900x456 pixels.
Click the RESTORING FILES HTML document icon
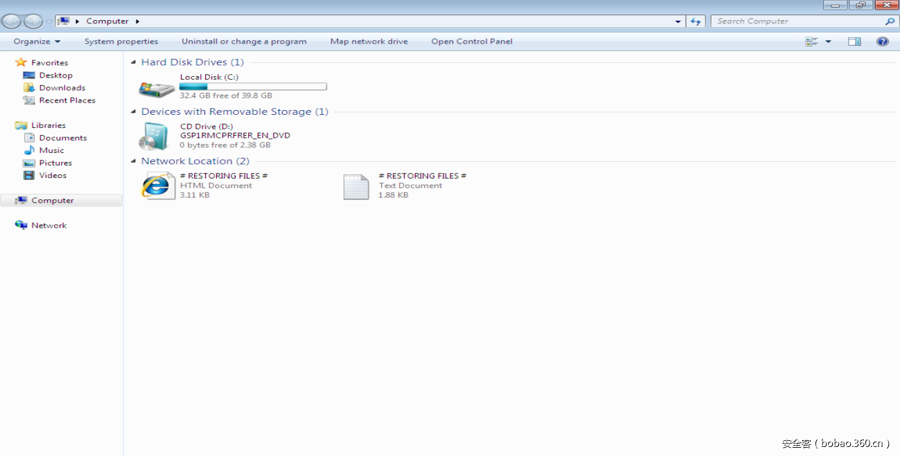158,185
